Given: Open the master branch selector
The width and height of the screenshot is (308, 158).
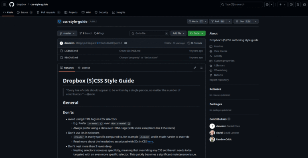Looking at the screenshot, I should click(x=67, y=33).
